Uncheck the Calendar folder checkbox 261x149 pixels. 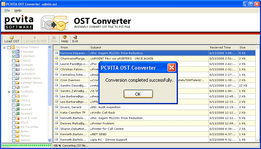coord(14,52)
